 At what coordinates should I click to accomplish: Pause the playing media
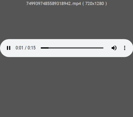pyautogui.click(x=8, y=48)
